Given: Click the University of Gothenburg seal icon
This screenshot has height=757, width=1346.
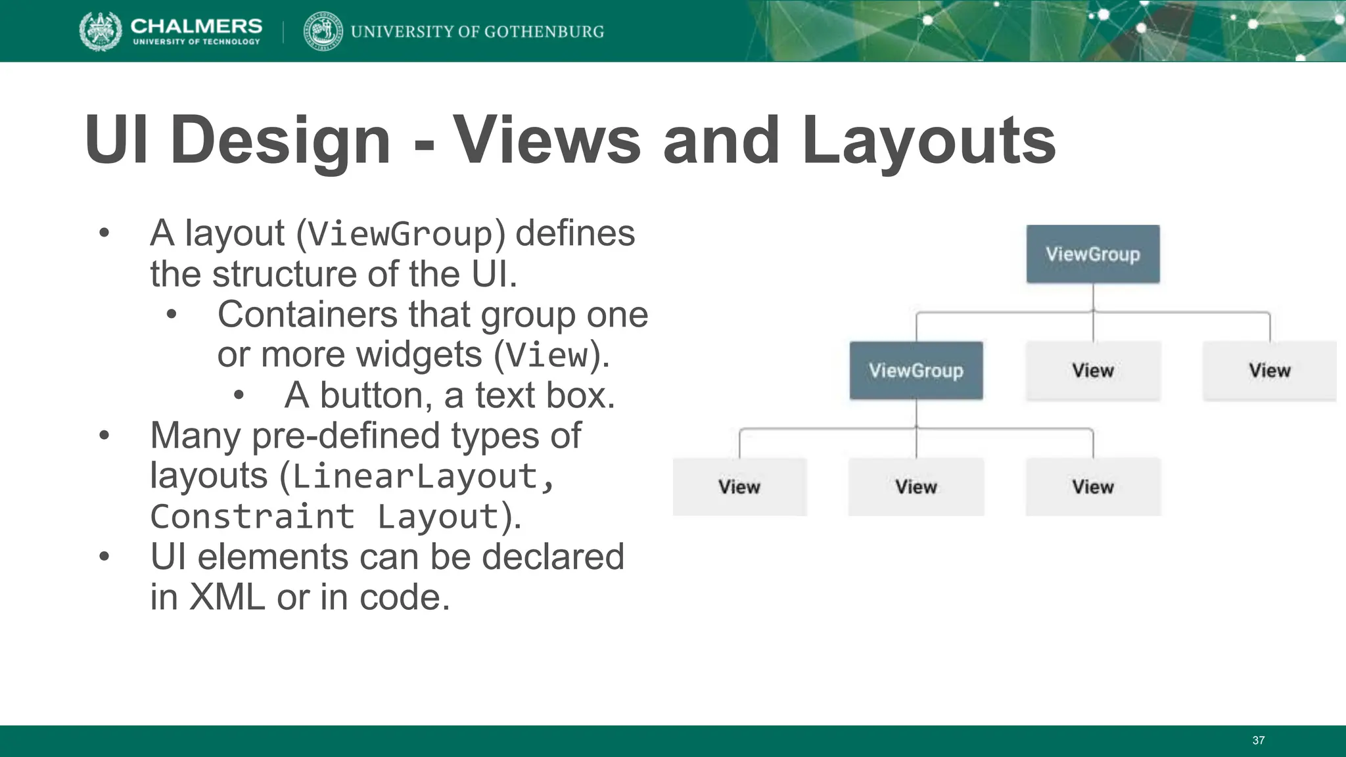Looking at the screenshot, I should pyautogui.click(x=323, y=31).
